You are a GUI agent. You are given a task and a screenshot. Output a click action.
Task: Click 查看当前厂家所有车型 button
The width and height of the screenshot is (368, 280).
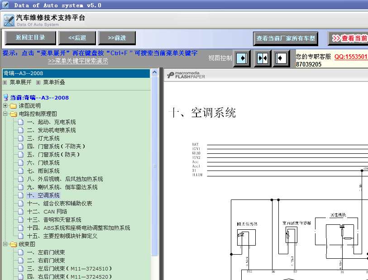286,39
